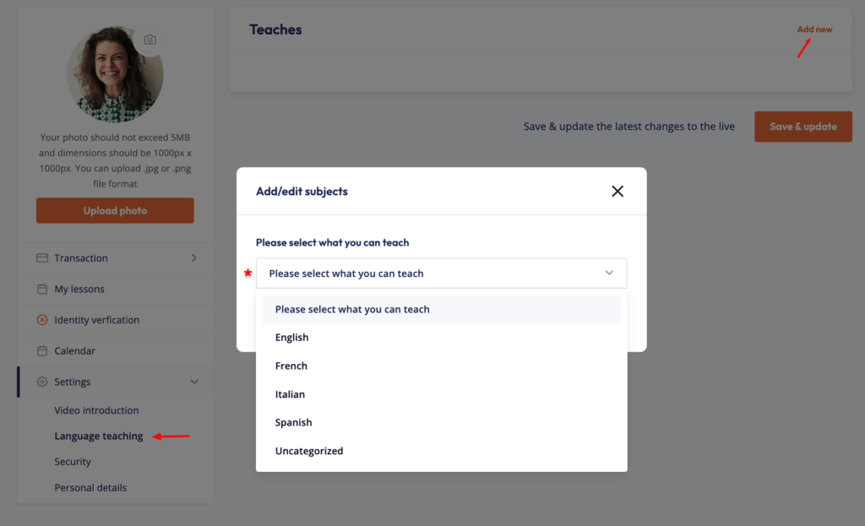Choose French in the dropdown list
This screenshot has height=526, width=865.
291,366
